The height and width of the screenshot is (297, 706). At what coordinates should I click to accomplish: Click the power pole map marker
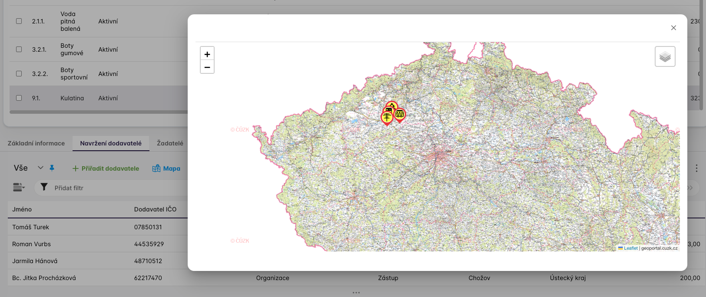click(x=387, y=117)
